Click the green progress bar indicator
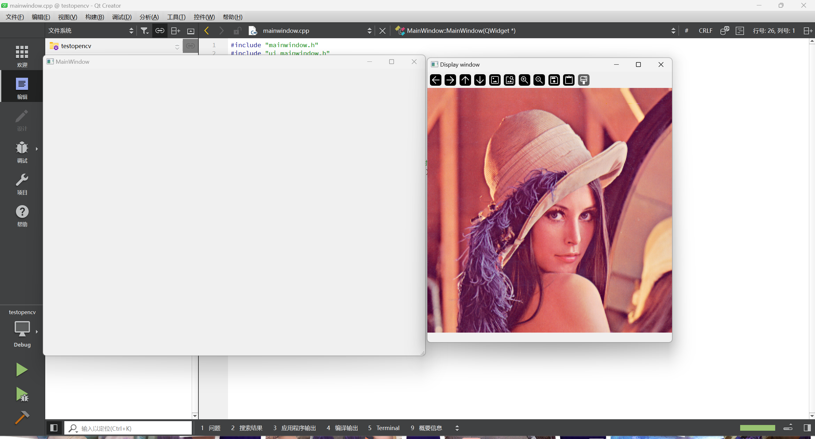The image size is (815, 439). click(757, 428)
